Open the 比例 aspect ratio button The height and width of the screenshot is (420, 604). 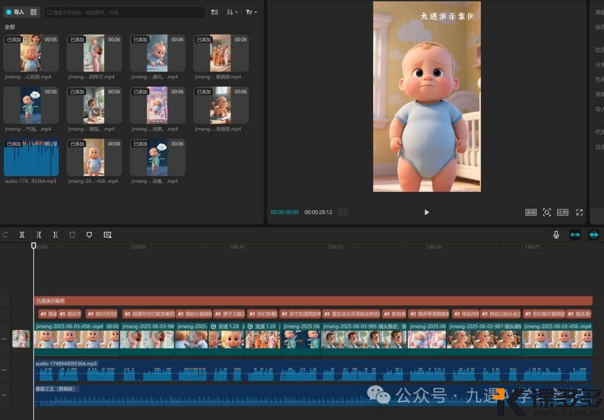point(563,213)
